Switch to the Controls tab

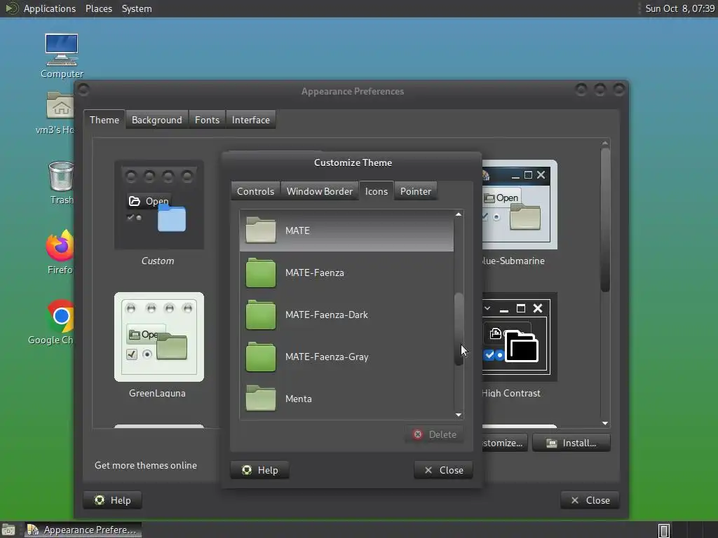[x=255, y=191]
